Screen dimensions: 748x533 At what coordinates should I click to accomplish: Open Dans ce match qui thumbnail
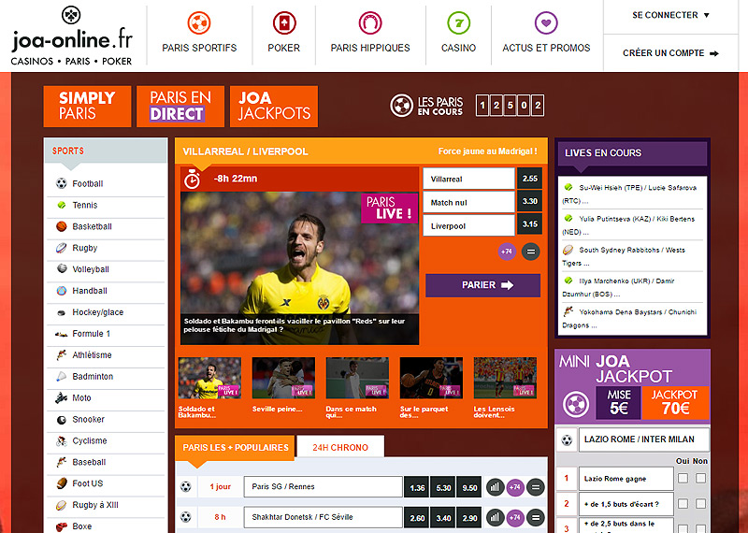pyautogui.click(x=357, y=378)
